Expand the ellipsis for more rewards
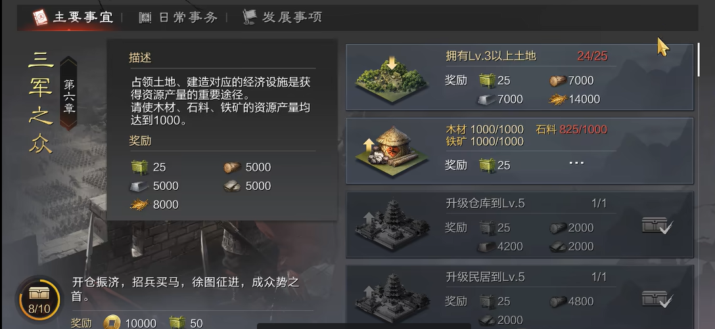Image resolution: width=715 pixels, height=329 pixels. [x=576, y=163]
